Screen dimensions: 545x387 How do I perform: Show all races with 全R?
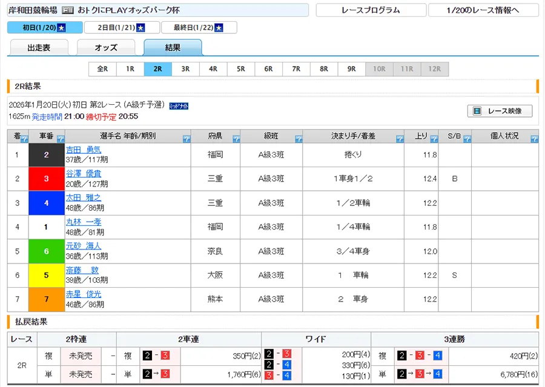102,69
